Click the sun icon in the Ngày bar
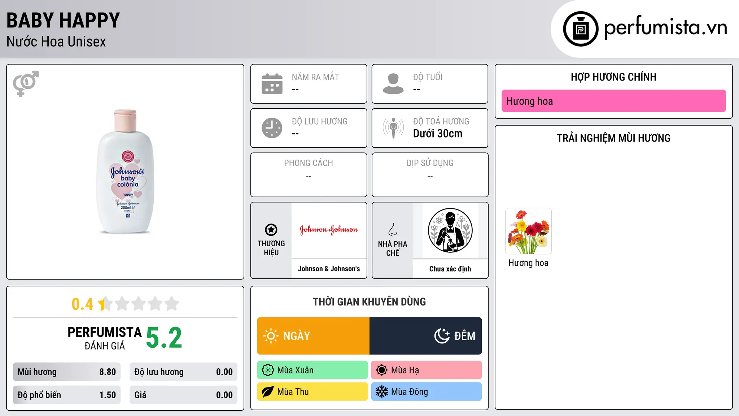739x416 pixels. 271,336
